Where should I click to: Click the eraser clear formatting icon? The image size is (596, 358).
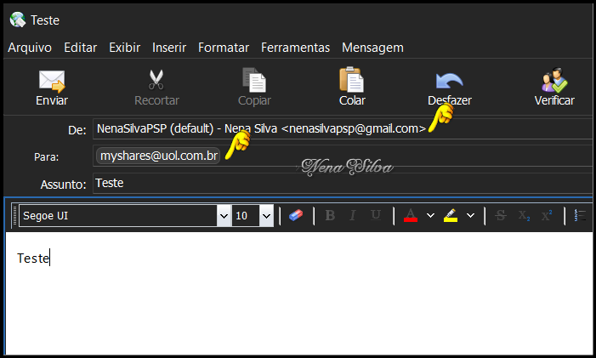tap(296, 216)
